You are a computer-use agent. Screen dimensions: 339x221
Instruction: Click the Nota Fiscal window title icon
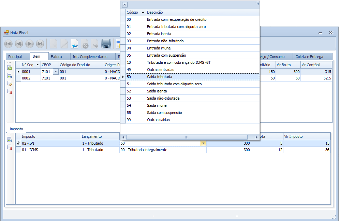6,33
